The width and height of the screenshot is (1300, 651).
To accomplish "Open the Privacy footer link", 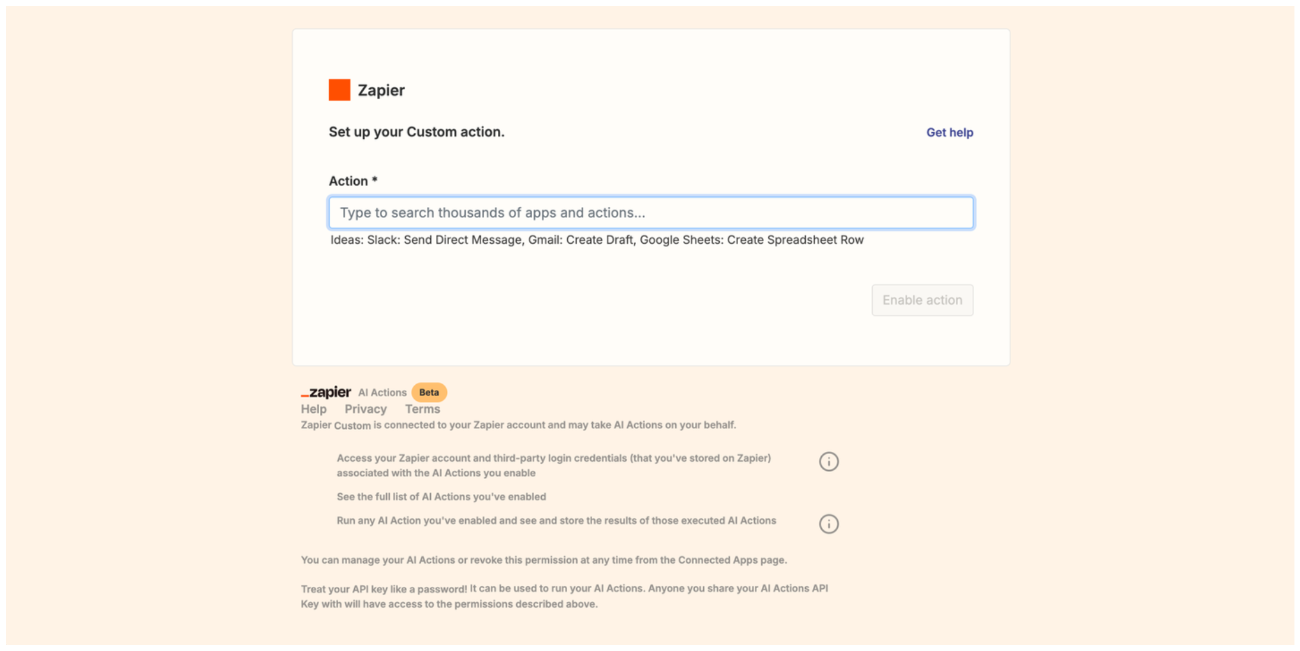I will [x=365, y=409].
